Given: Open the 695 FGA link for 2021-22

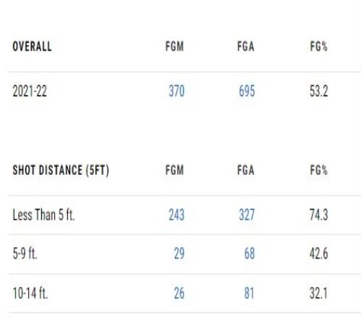Looking at the screenshot, I should [247, 91].
